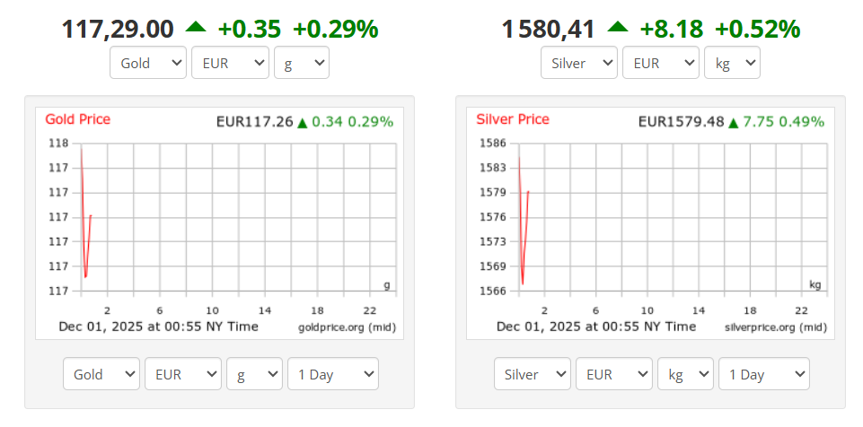The width and height of the screenshot is (863, 427).
Task: Expand the 1 Day range dropdown below gold chart
Action: (332, 374)
